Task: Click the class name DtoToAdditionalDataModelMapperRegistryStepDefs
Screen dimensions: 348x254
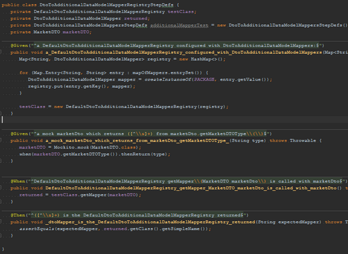Action: click(106, 4)
